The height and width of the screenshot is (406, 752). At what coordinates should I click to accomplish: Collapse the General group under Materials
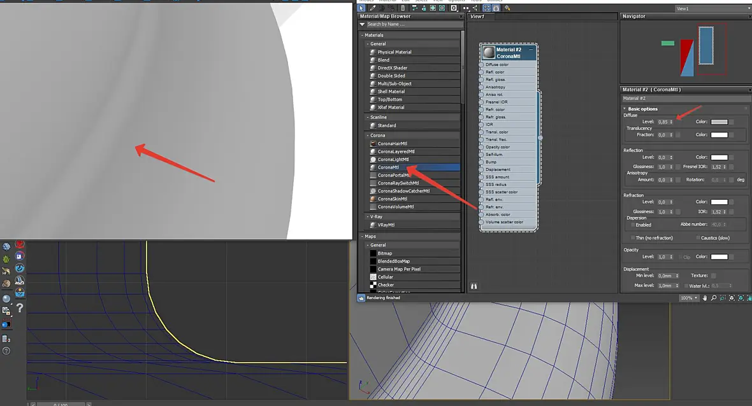click(x=368, y=43)
